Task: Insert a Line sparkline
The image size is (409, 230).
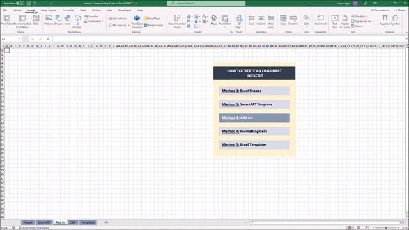Action: (x=251, y=20)
